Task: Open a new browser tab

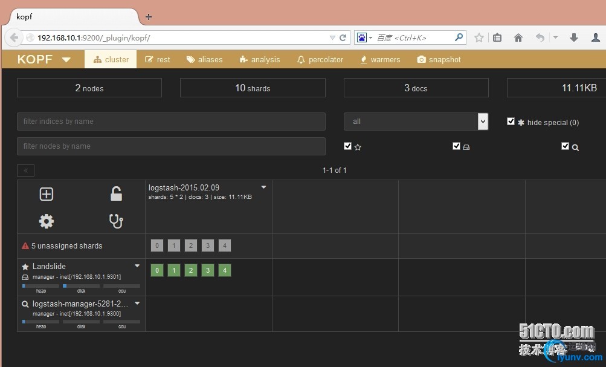Action: (149, 17)
